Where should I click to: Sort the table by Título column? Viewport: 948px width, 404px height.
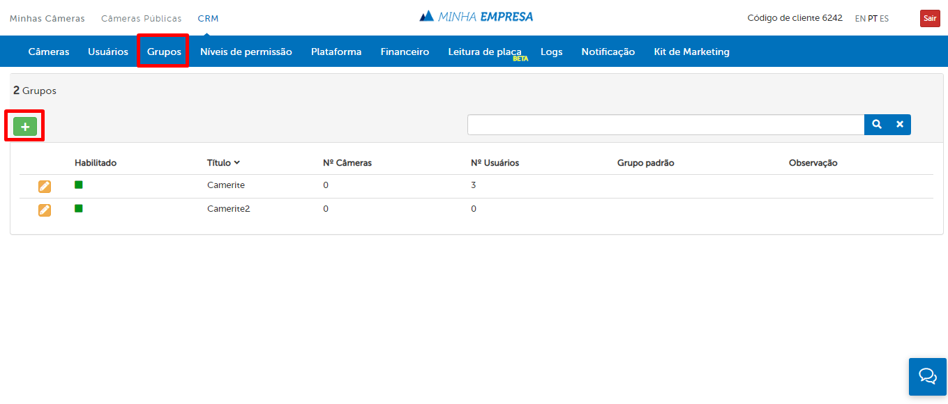pyautogui.click(x=223, y=163)
